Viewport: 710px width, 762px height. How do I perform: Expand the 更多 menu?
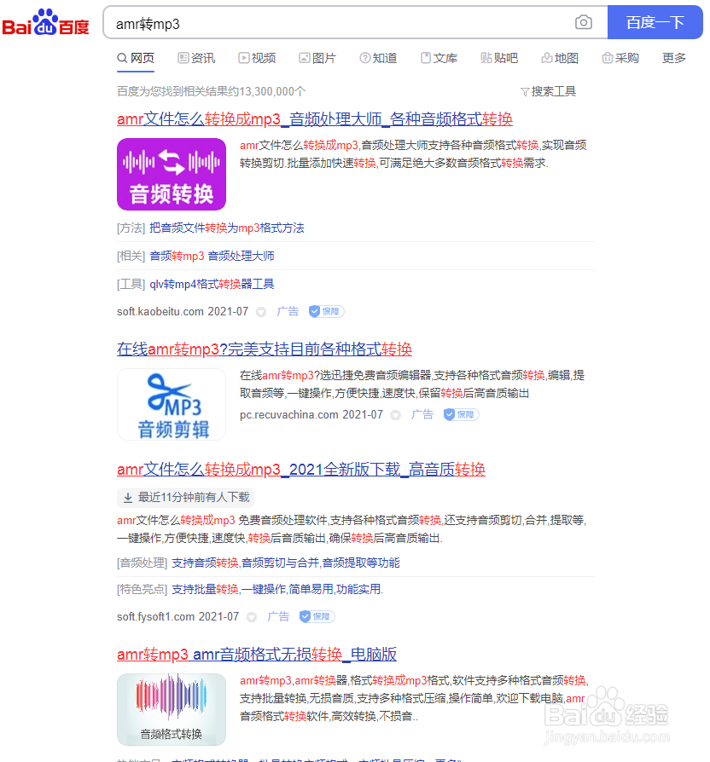click(674, 58)
